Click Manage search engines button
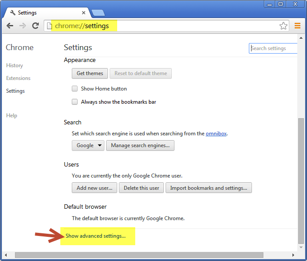The image size is (307, 261). pyautogui.click(x=140, y=145)
